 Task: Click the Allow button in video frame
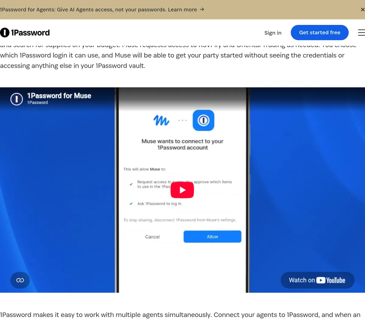click(212, 237)
